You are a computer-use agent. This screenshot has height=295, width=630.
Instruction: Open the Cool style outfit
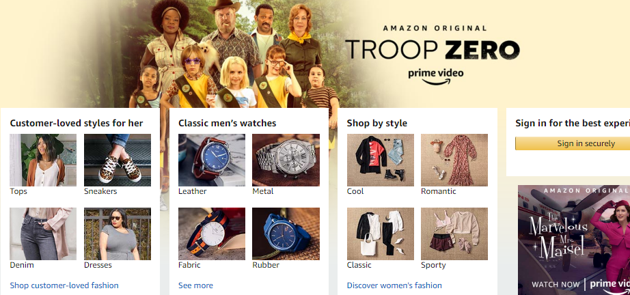click(381, 160)
